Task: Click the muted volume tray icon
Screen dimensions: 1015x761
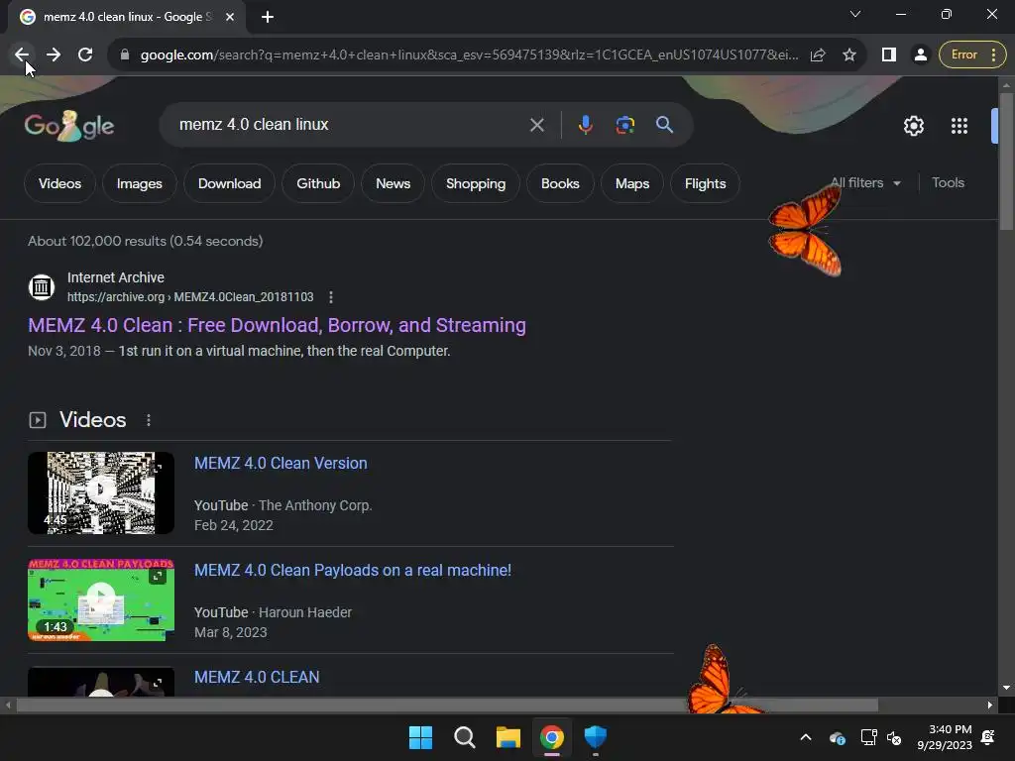Action: [x=894, y=737]
